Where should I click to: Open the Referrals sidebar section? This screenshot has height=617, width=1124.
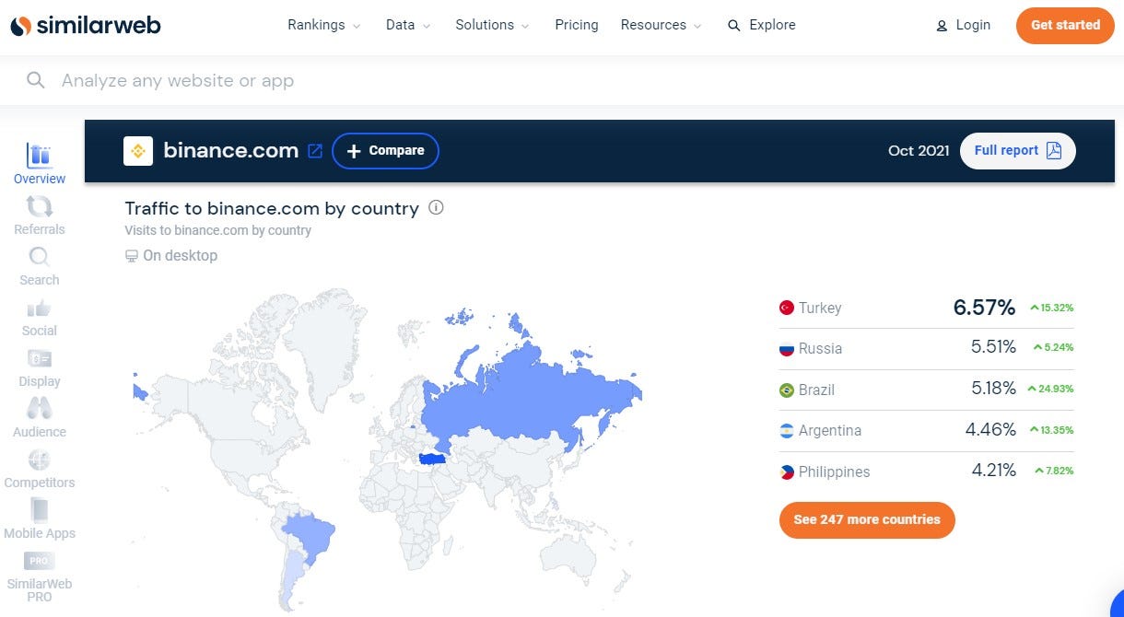(40, 215)
